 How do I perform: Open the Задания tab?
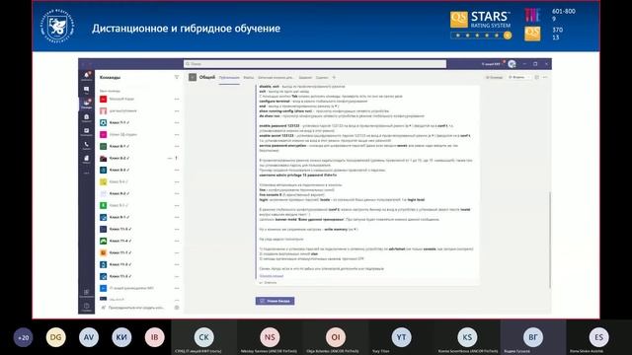305,77
